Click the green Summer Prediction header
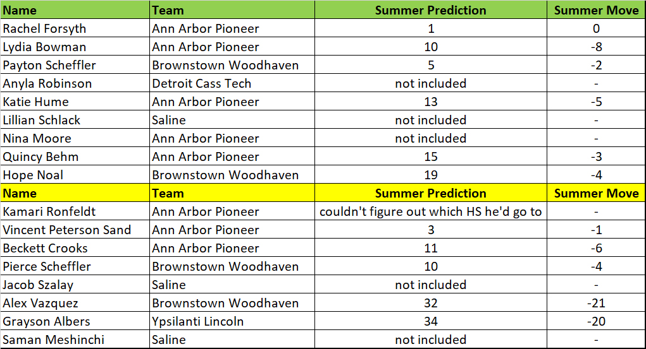The image size is (646, 349). [x=430, y=10]
